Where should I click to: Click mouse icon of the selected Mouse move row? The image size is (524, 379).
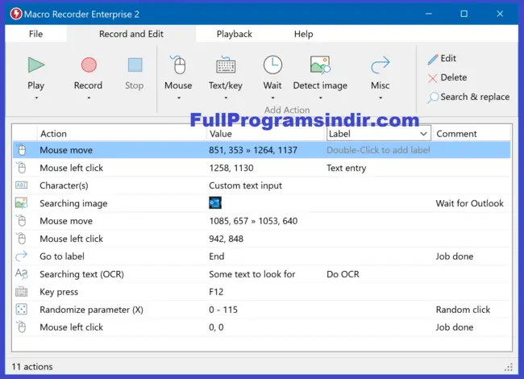pos(22,150)
